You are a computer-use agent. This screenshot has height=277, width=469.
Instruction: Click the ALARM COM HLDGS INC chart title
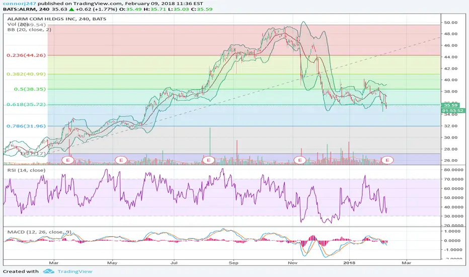(x=57, y=19)
